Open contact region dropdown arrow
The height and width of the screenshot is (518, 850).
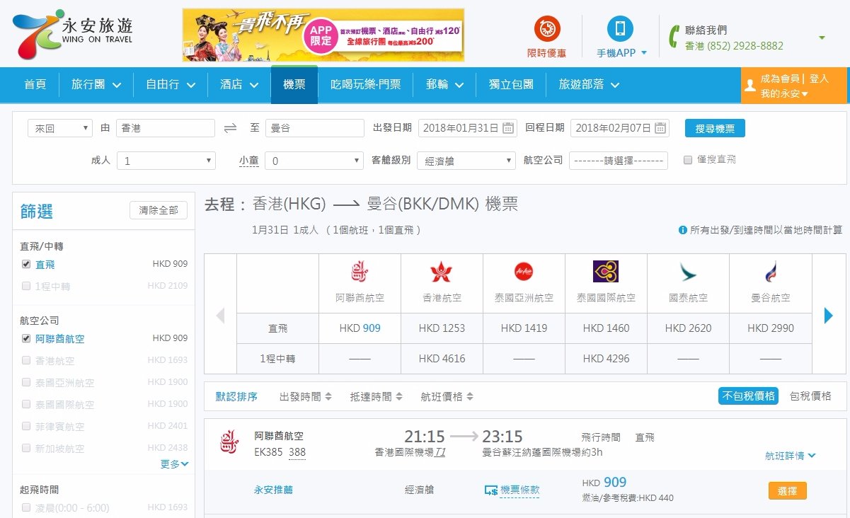(822, 38)
